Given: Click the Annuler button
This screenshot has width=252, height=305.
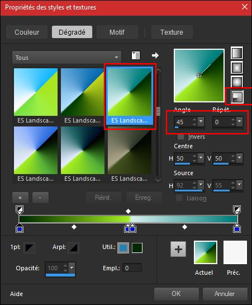Looking at the screenshot, I should [x=225, y=294].
